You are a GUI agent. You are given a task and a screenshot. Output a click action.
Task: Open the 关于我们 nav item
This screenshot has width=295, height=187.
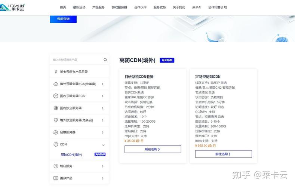[179, 7]
